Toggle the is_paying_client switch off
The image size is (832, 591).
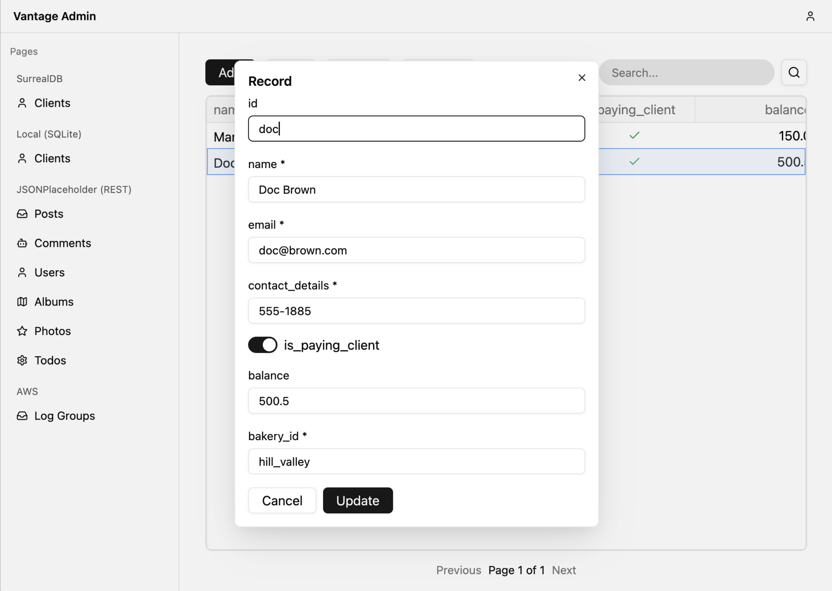[263, 345]
